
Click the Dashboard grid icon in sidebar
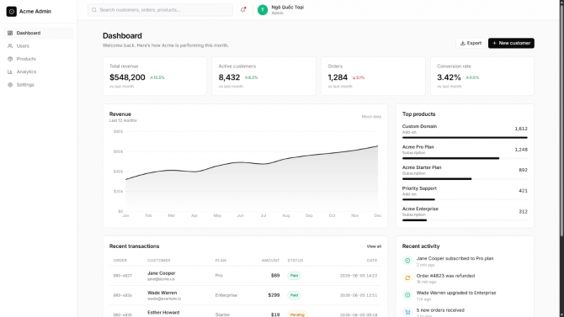coord(10,33)
